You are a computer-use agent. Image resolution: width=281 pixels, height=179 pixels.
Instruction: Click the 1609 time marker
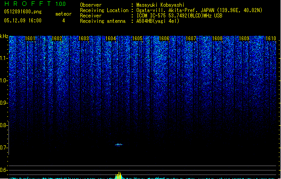[x=244, y=38]
